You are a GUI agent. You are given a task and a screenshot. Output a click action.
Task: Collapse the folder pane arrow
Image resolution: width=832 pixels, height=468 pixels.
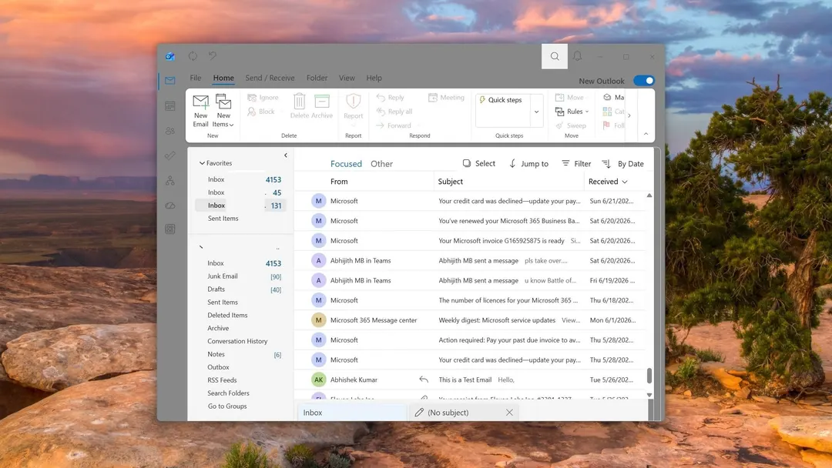tap(286, 155)
